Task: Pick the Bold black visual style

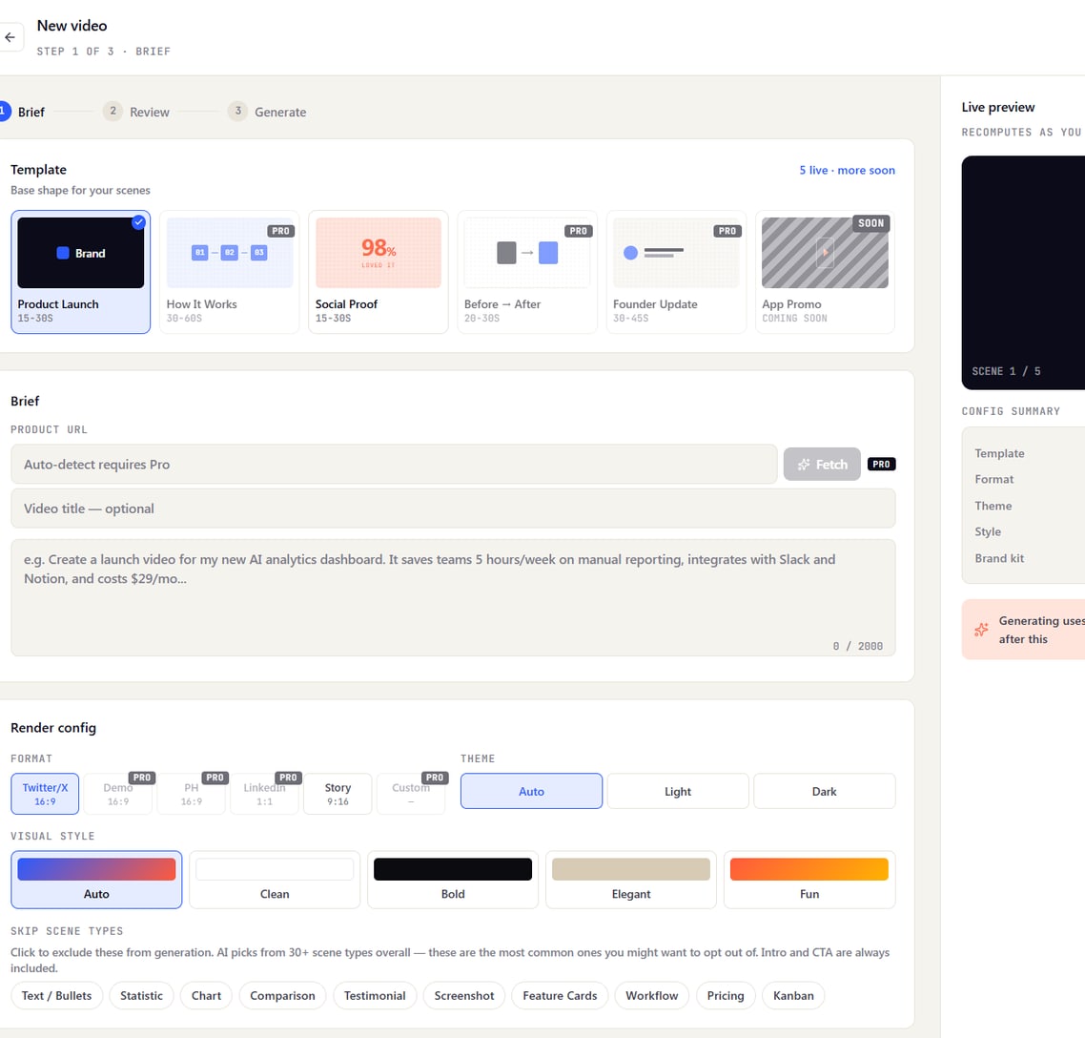Action: [x=453, y=880]
